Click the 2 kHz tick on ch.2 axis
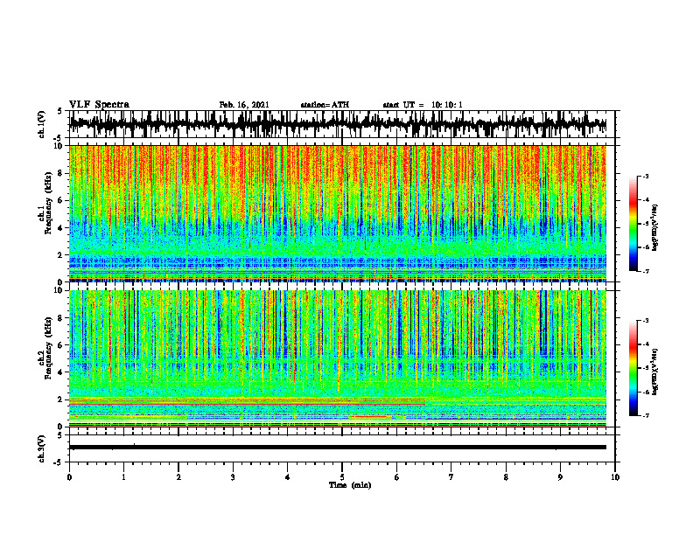 [x=60, y=400]
